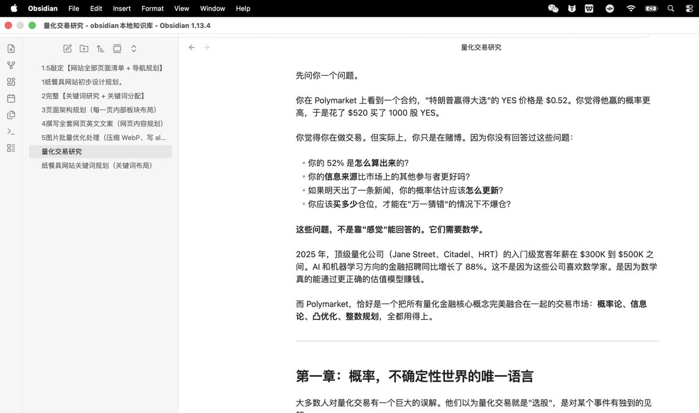Open note 4撰写全套网页英文文案
699x413 pixels.
tap(101, 124)
